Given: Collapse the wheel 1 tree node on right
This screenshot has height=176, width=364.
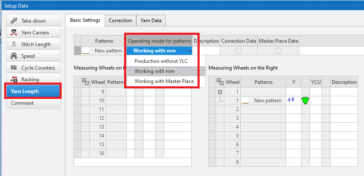Looking at the screenshot, I should pyautogui.click(x=219, y=92).
